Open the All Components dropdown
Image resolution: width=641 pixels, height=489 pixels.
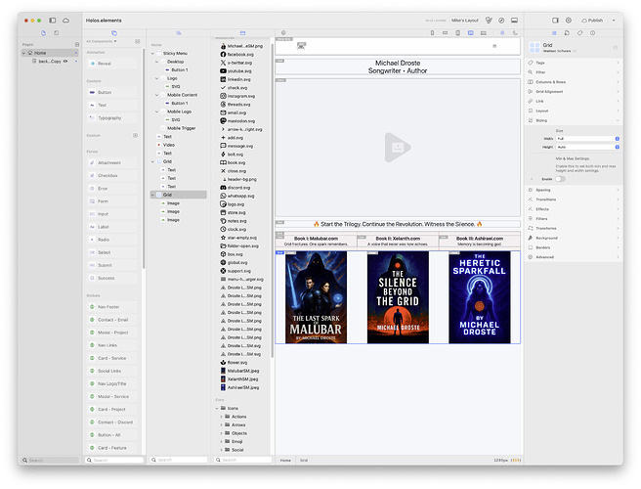click(x=102, y=41)
